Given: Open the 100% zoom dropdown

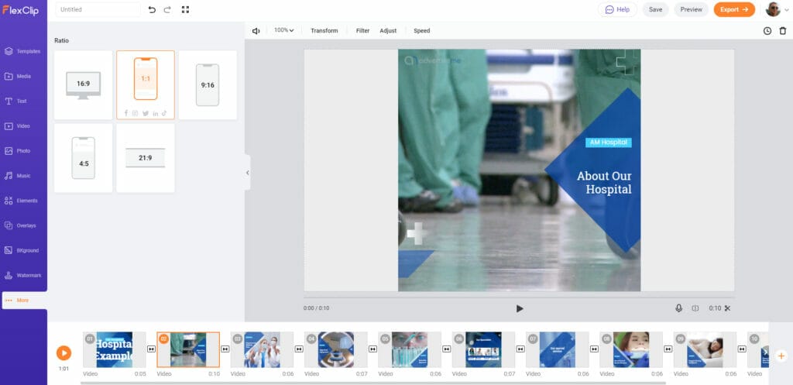Looking at the screenshot, I should click(283, 30).
